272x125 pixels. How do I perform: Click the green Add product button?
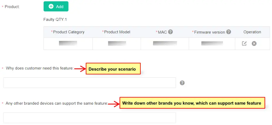click(56, 6)
